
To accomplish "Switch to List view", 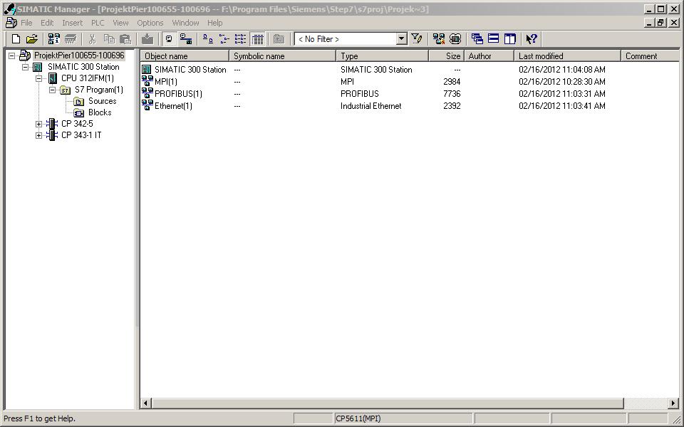I will coord(240,39).
